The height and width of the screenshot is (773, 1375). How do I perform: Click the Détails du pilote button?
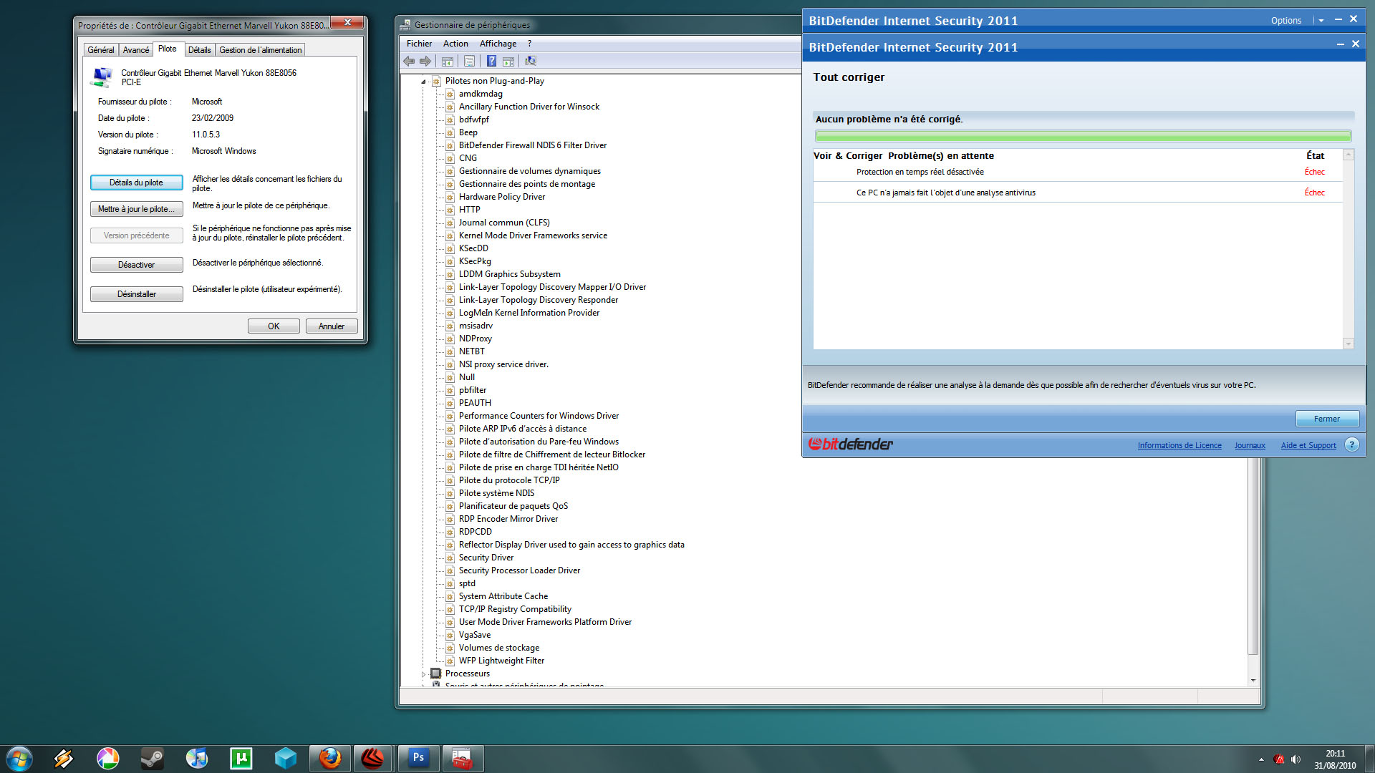click(x=136, y=183)
